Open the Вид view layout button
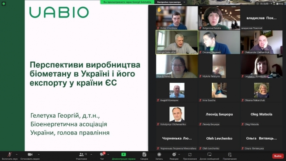286x161 pixels. [x=279, y=4]
